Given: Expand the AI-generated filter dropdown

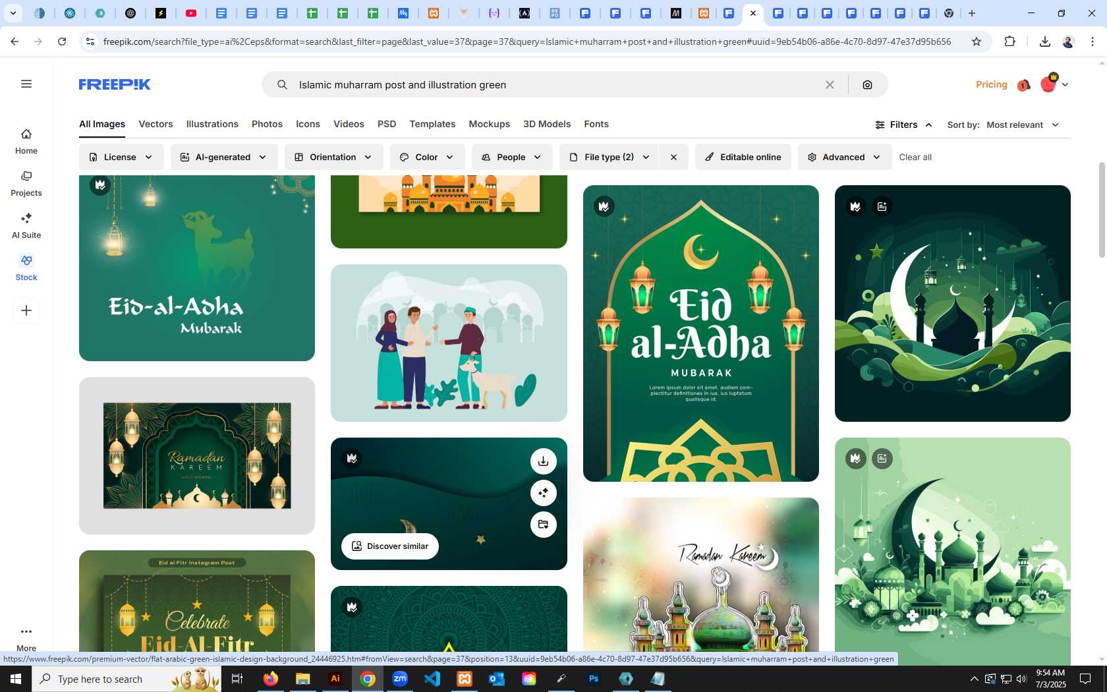Looking at the screenshot, I should [x=224, y=157].
